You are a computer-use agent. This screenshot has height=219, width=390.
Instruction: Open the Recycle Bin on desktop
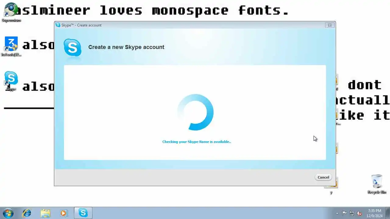coord(377,184)
